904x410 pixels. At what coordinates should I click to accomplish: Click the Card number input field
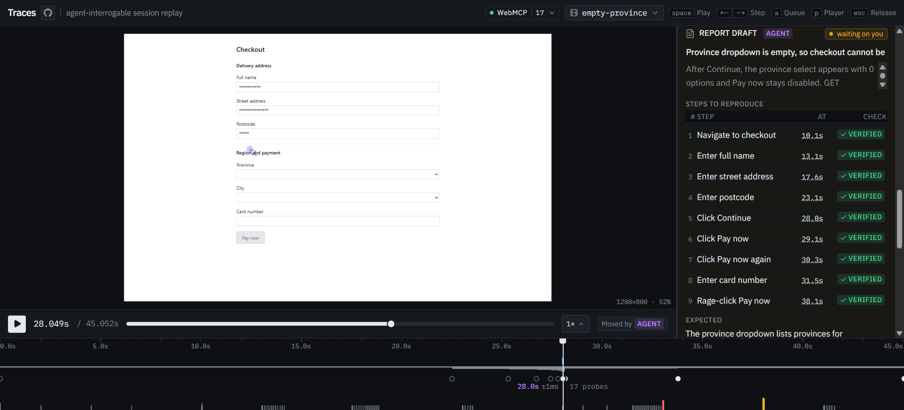(338, 221)
